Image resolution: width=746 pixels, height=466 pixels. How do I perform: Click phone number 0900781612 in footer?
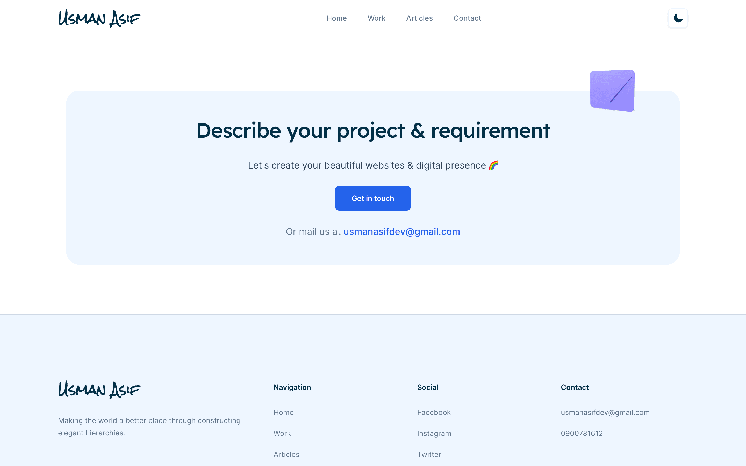[x=582, y=433]
